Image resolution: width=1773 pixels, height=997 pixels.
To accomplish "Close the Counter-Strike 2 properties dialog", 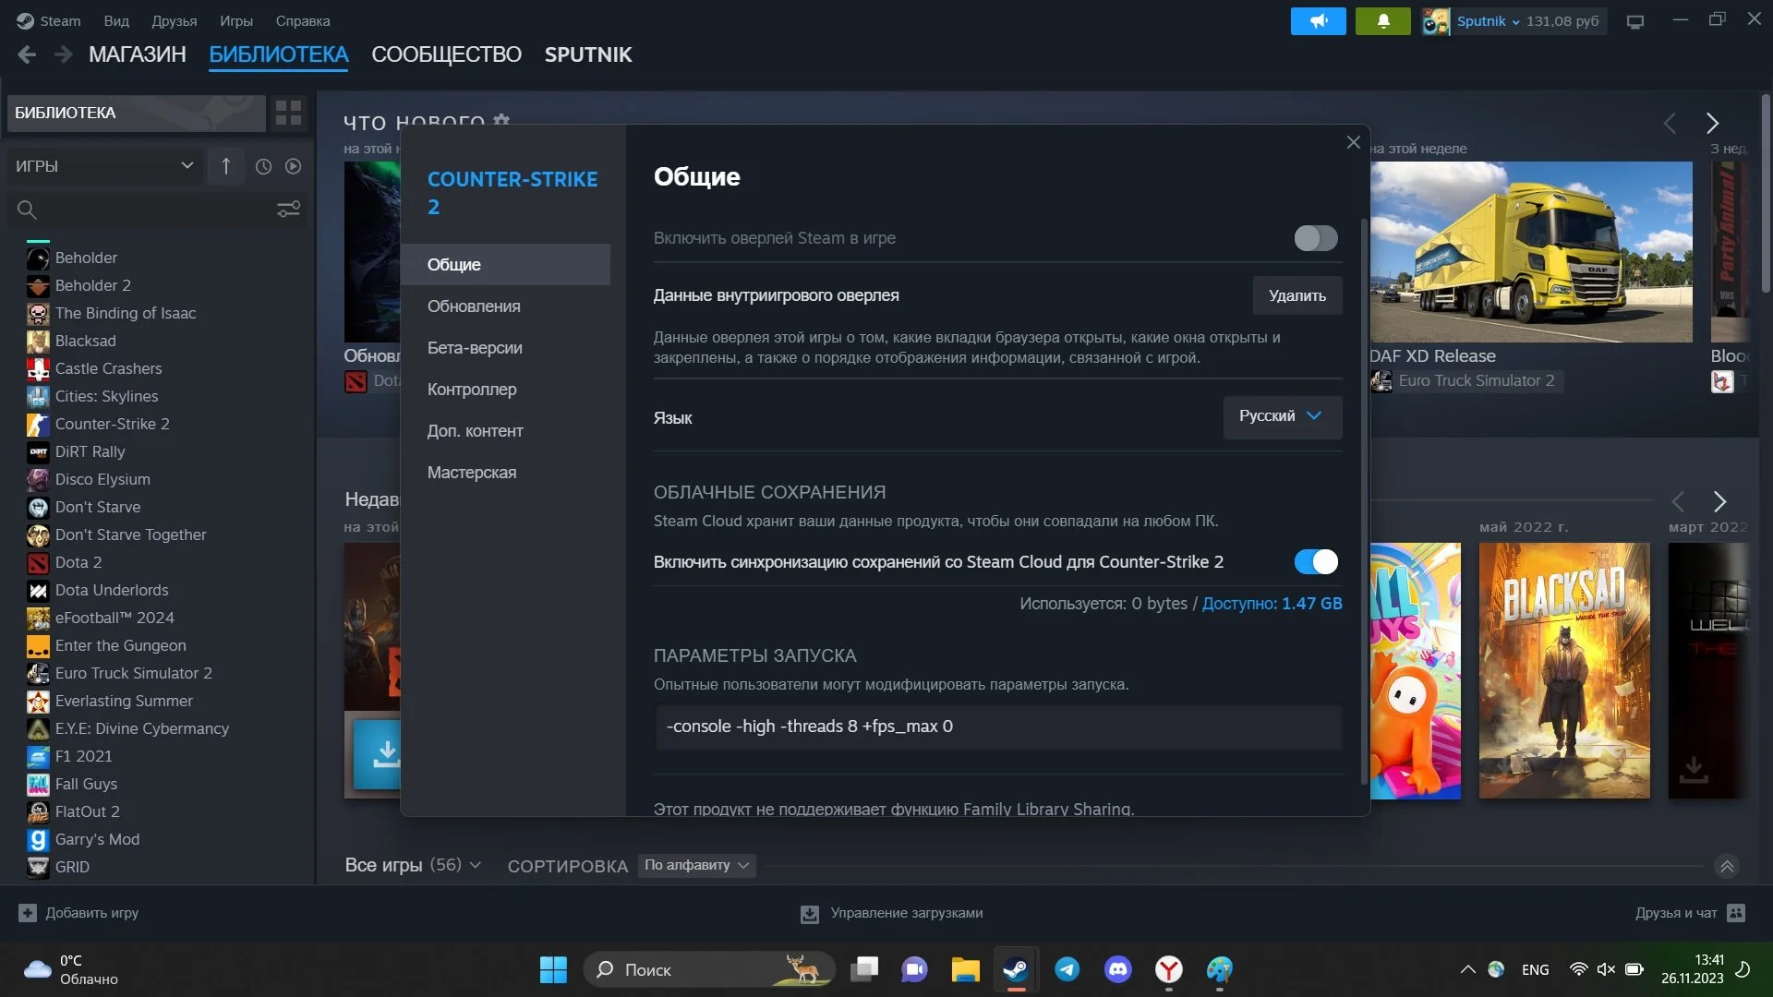I will pyautogui.click(x=1353, y=142).
